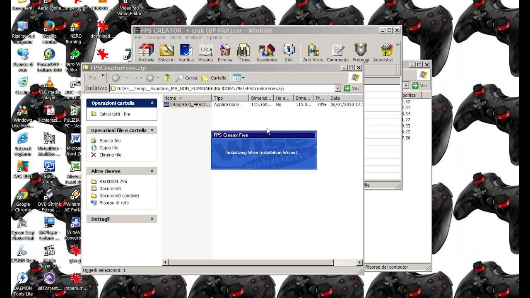Click the Anti Virus icon in WinRAR

313,53
